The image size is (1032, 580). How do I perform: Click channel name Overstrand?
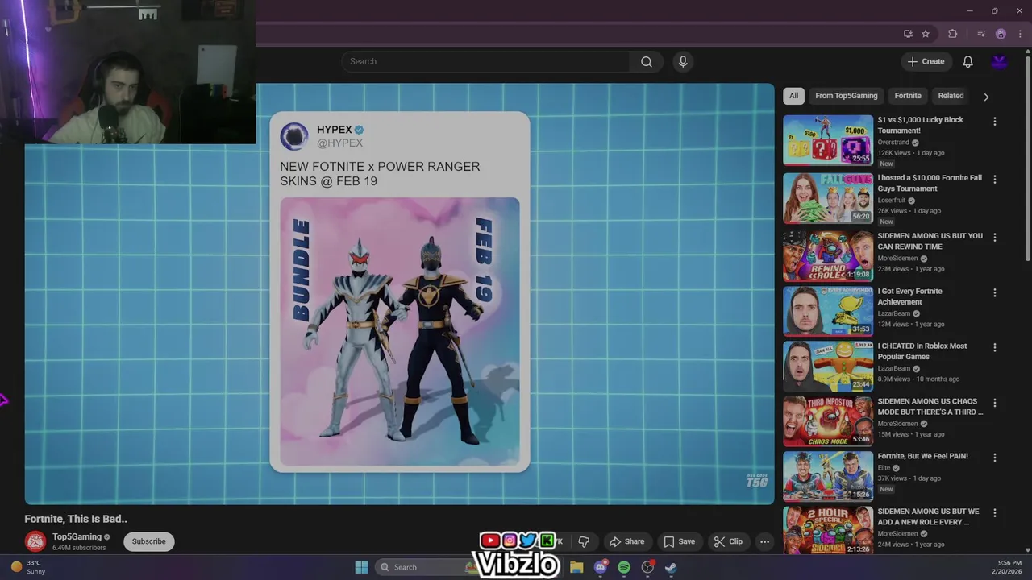point(893,143)
